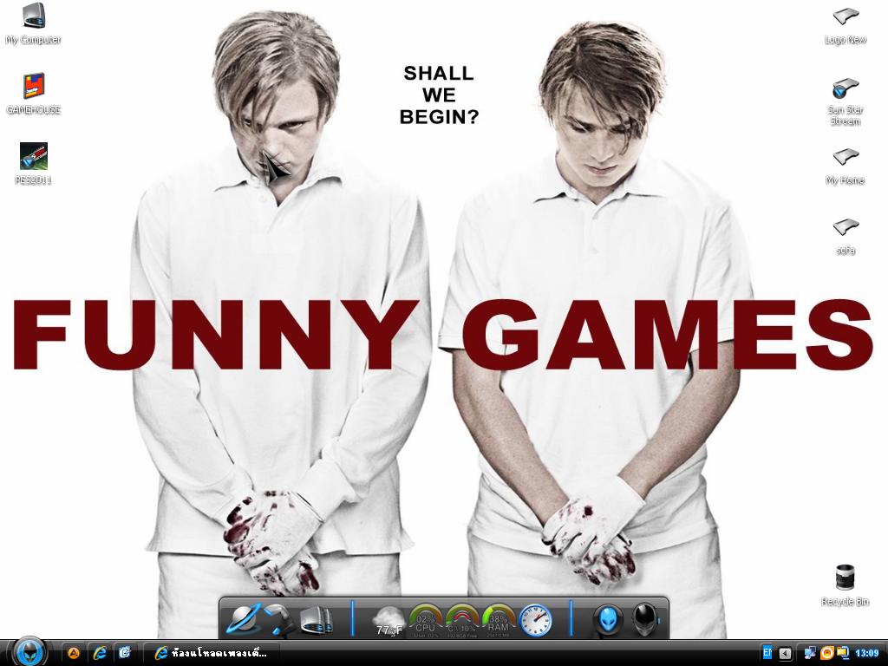Click the RAM usage gauge in dock
The height and width of the screenshot is (666, 888).
tap(498, 621)
